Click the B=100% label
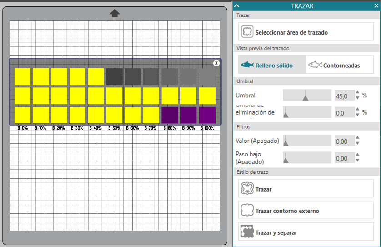 click(207, 128)
